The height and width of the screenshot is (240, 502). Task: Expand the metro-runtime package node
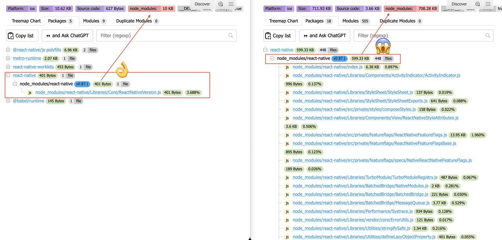coord(8,59)
